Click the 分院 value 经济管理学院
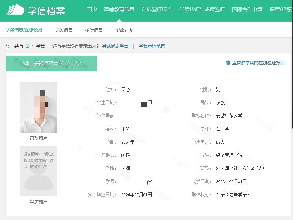Viewport: 293px width, 220px height. [x=229, y=155]
